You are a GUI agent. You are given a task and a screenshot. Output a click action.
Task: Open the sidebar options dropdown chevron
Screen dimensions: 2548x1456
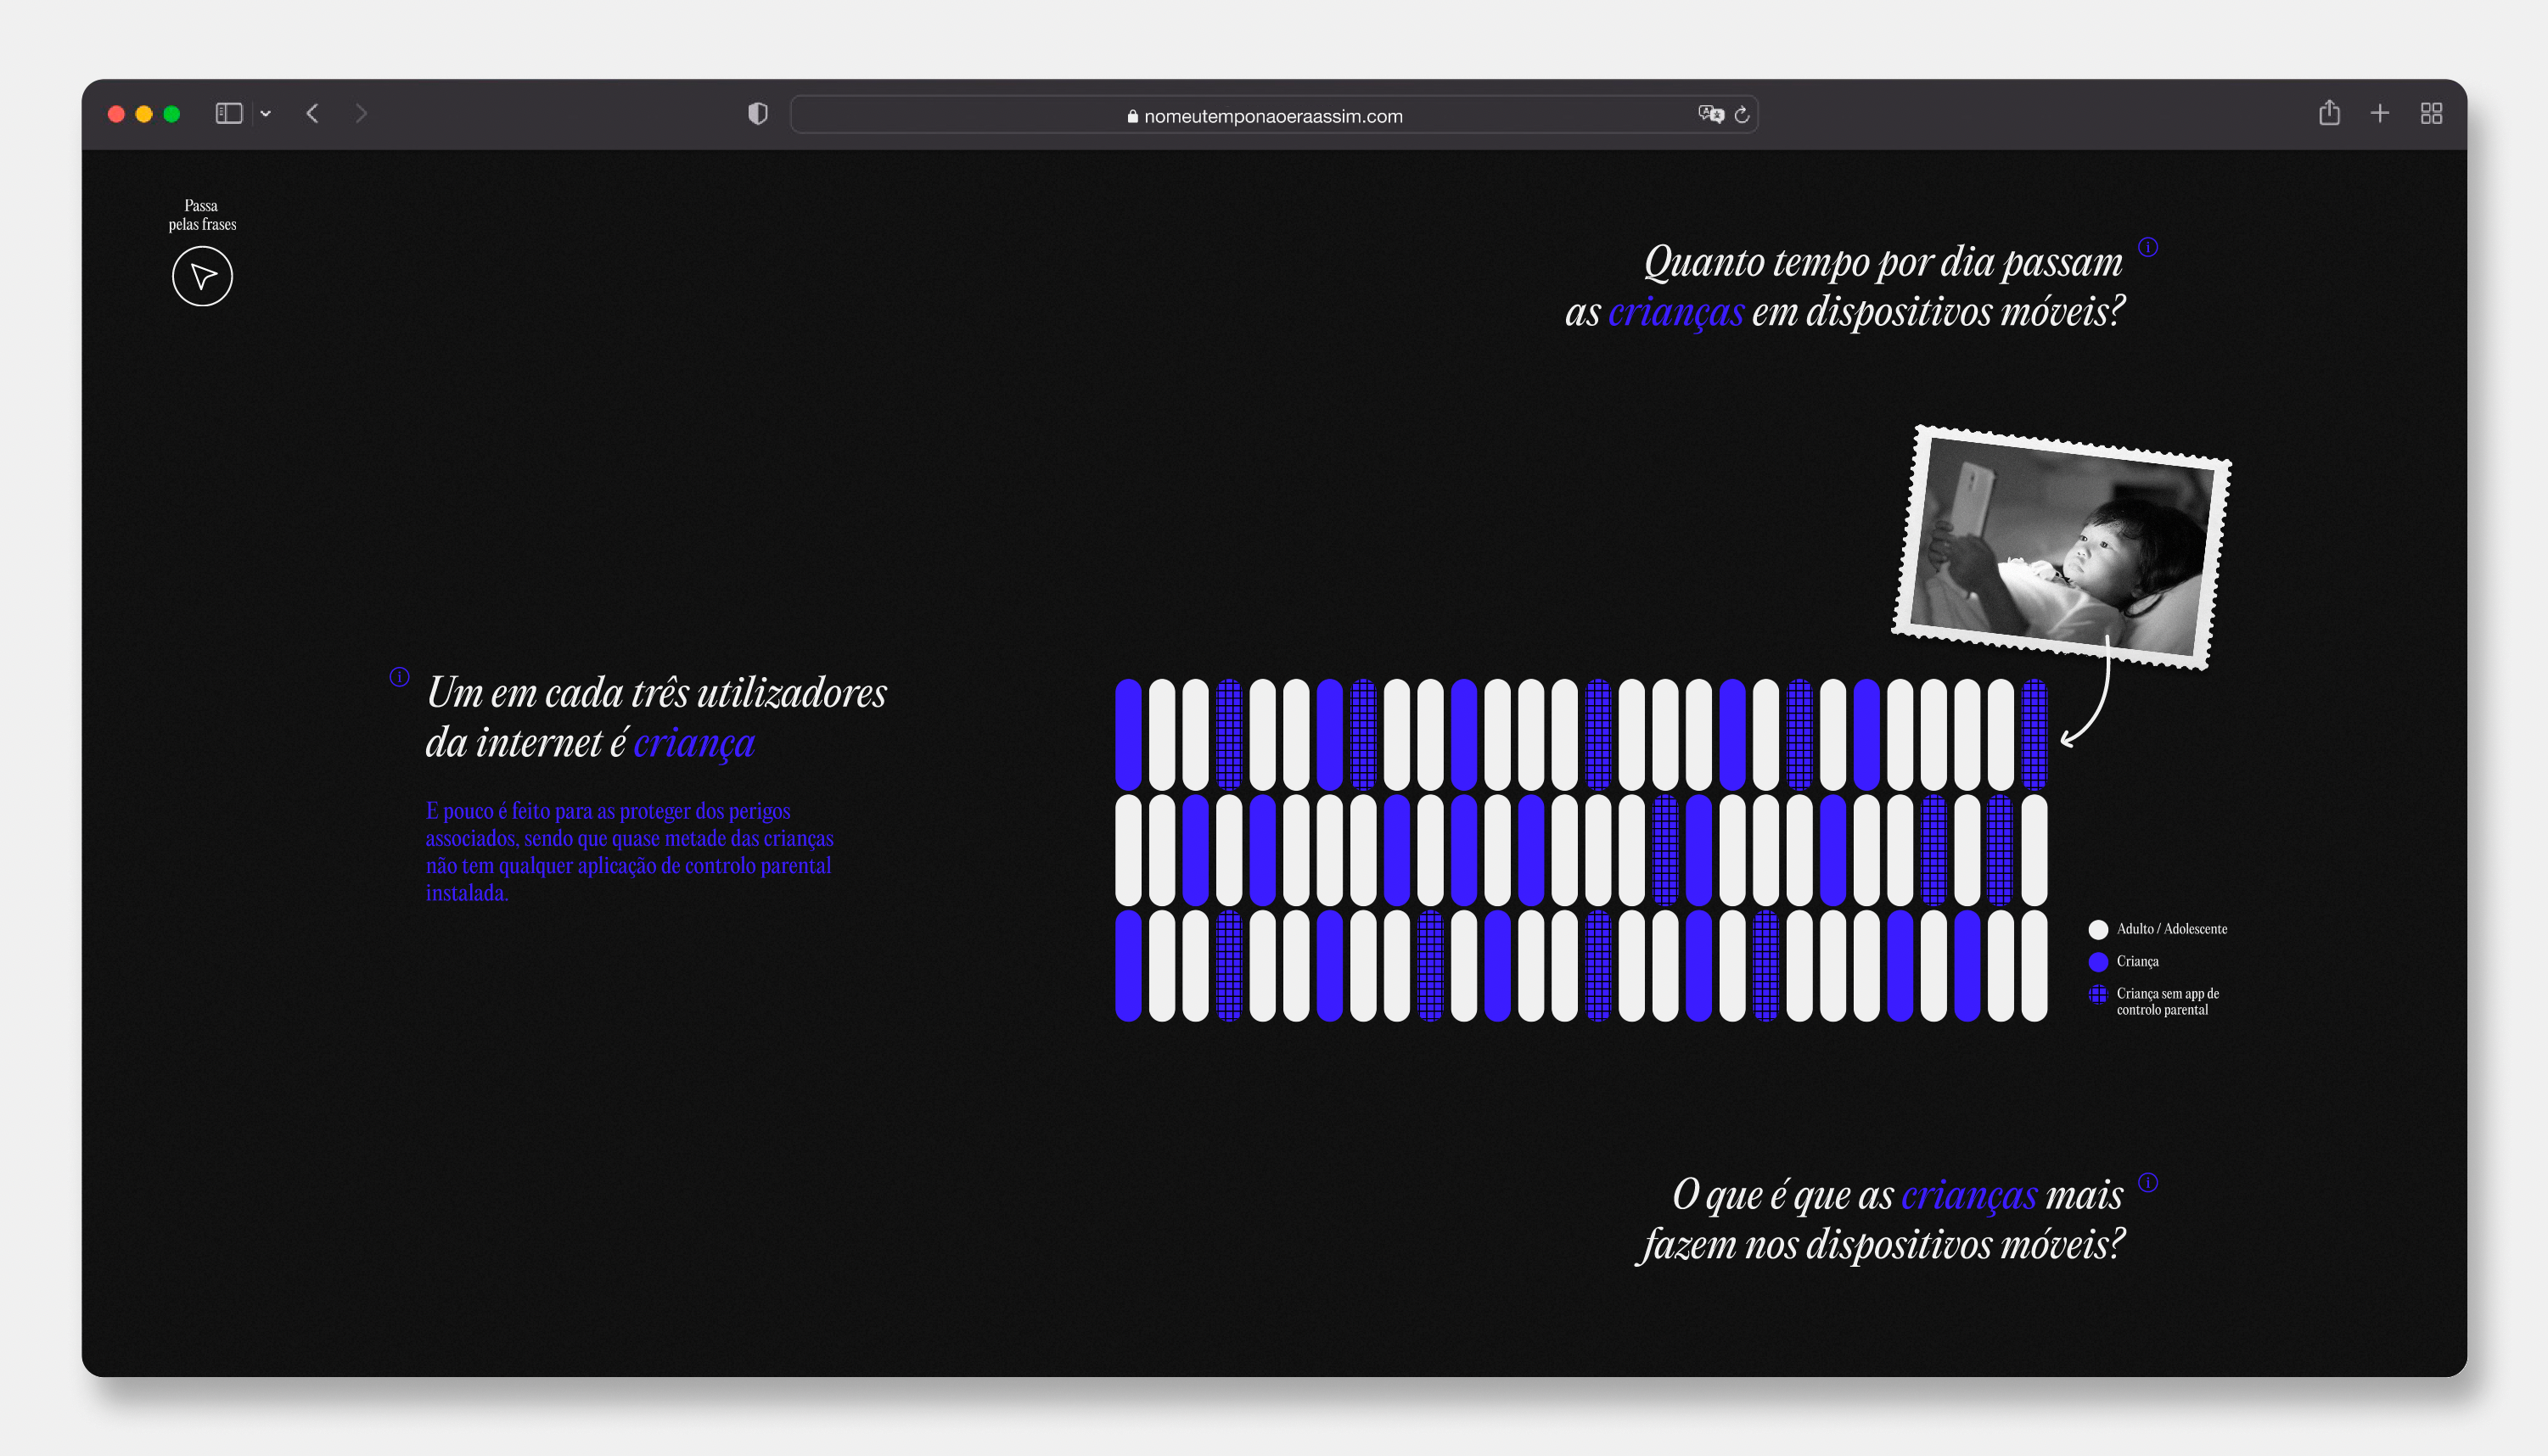(x=266, y=114)
